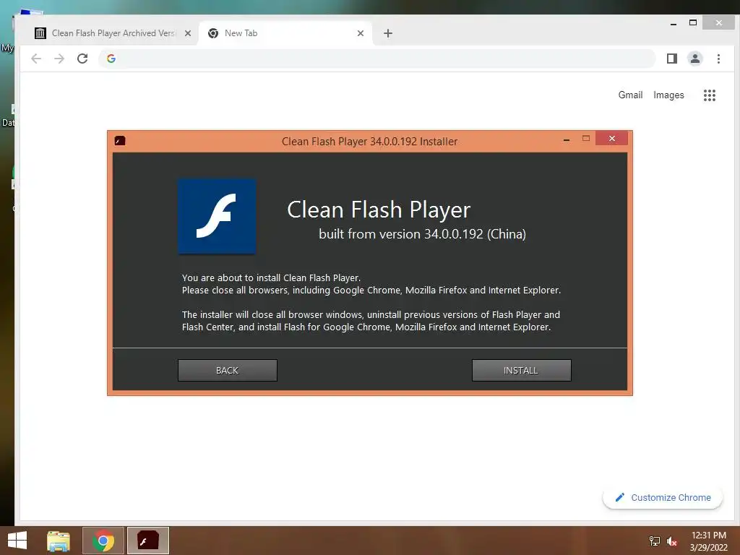The height and width of the screenshot is (555, 740).
Task: Maximize the Clean Flash Player installer
Action: [585, 138]
